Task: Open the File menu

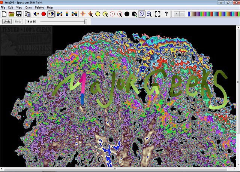Action: pos(3,7)
